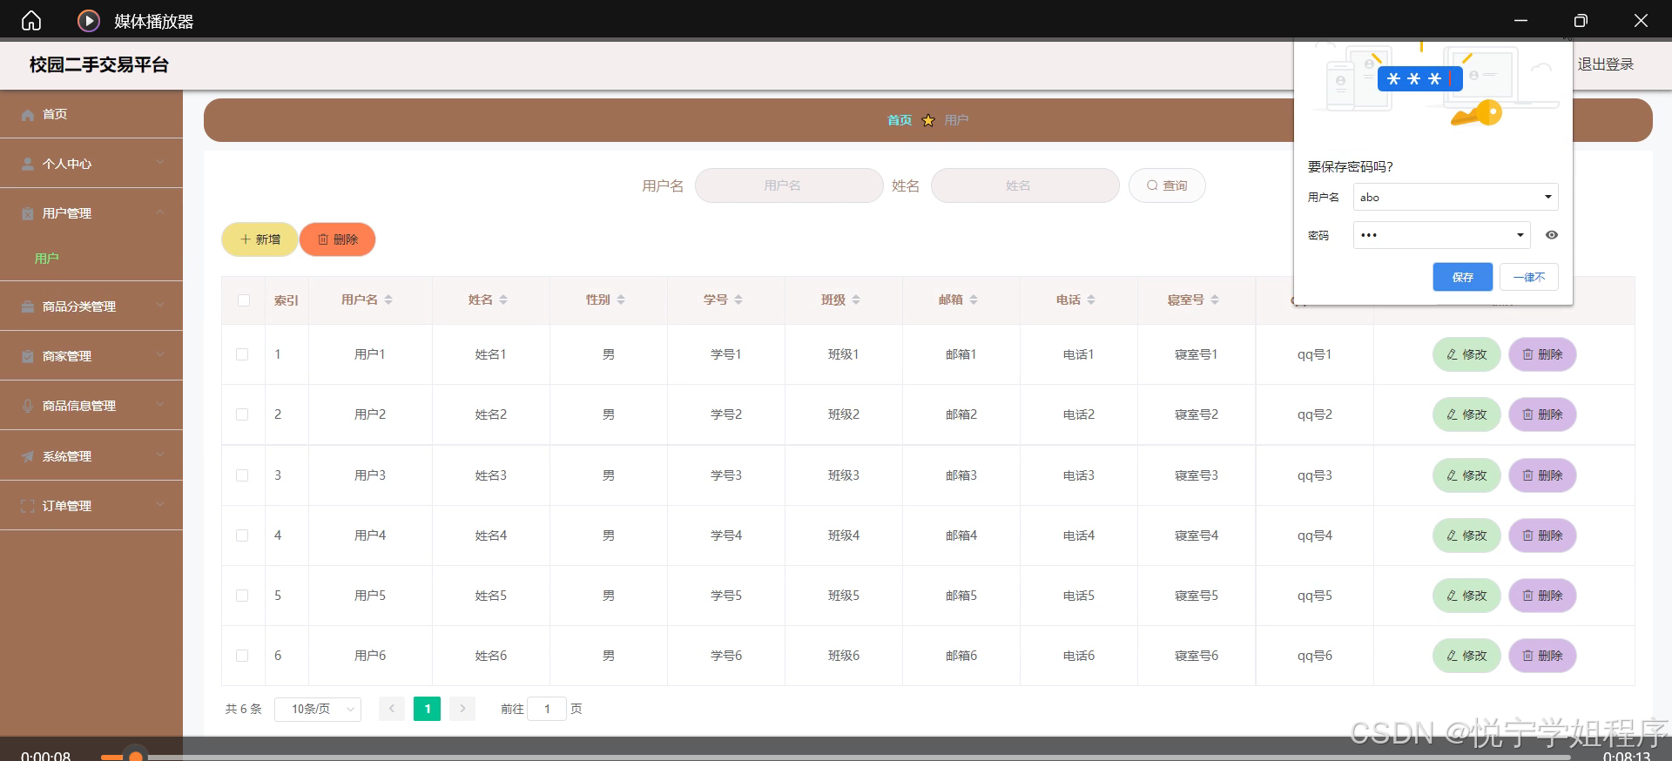Sort by 性别 column sort arrows

tap(621, 300)
